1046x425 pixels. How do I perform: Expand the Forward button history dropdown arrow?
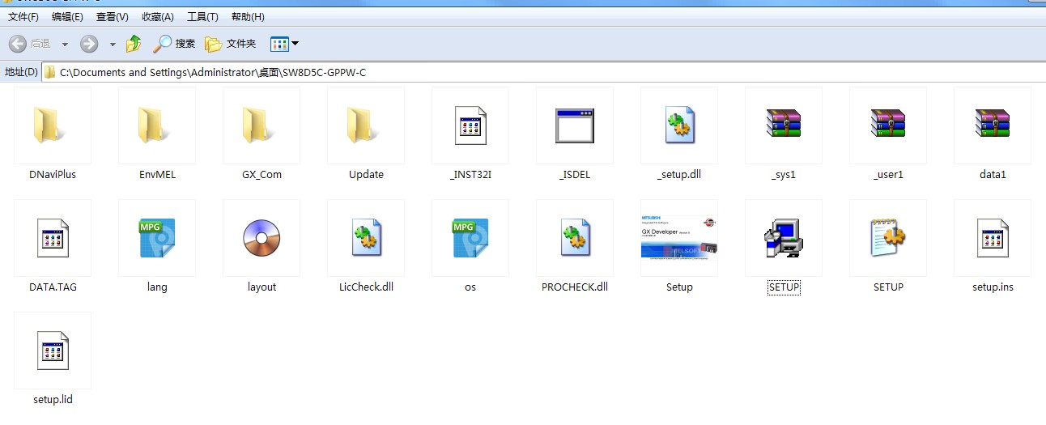click(113, 44)
